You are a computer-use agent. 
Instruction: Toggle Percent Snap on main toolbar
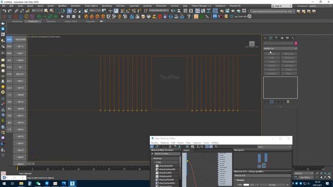tap(134, 11)
